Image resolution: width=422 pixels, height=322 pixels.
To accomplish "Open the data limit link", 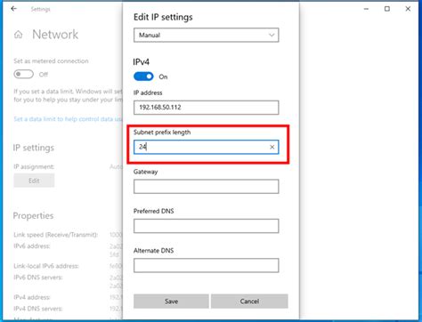I will coord(68,119).
